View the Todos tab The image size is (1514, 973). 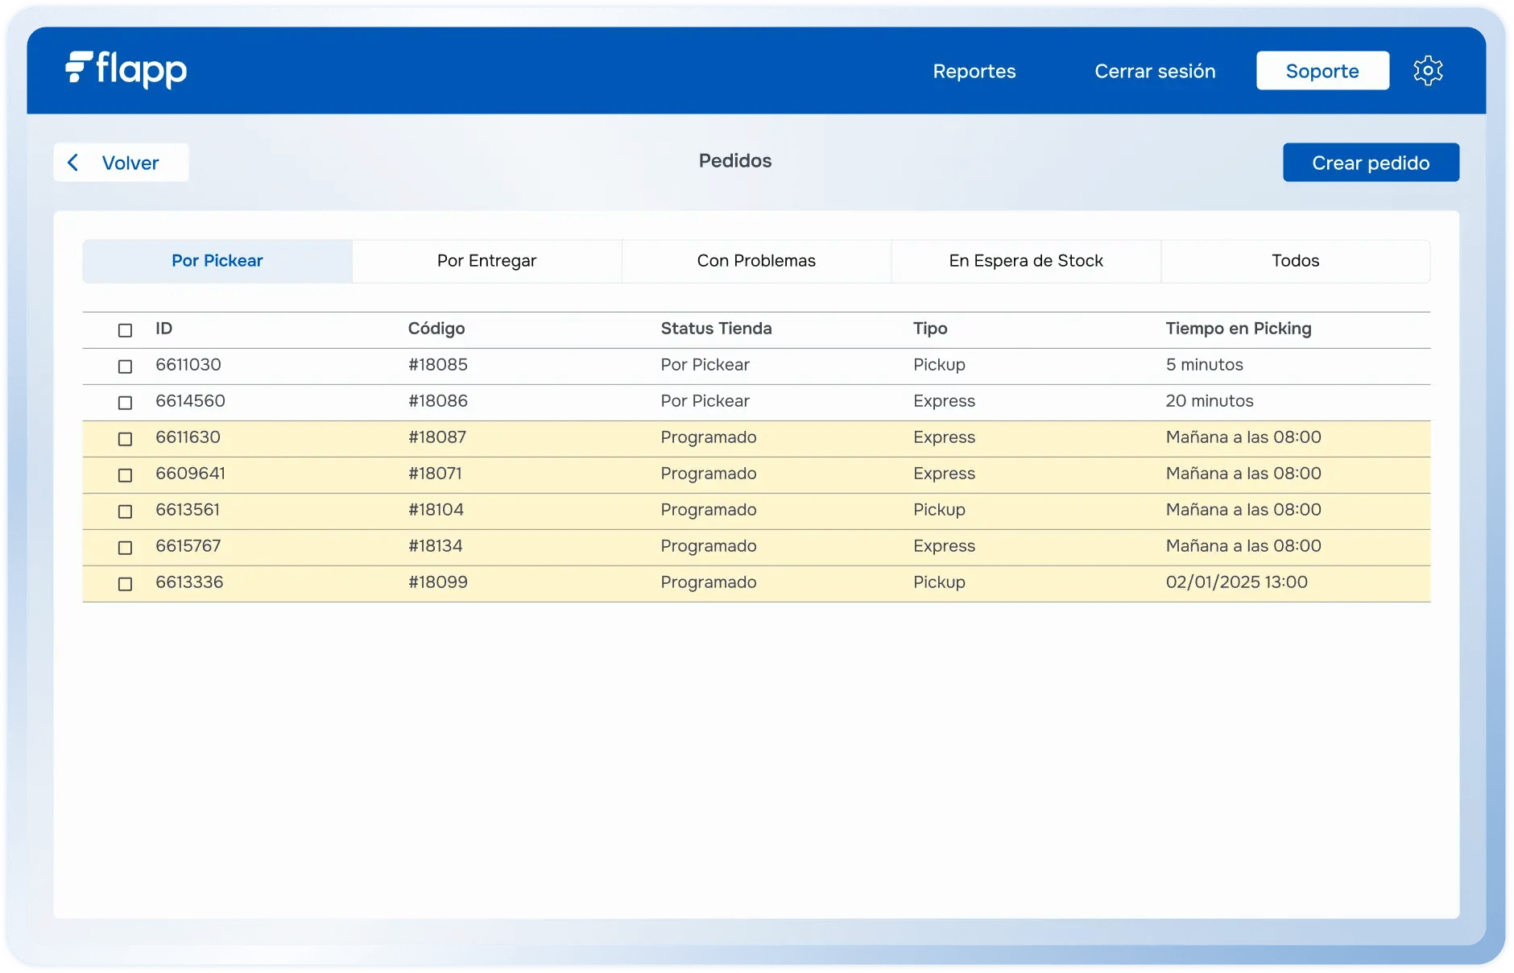coord(1295,261)
